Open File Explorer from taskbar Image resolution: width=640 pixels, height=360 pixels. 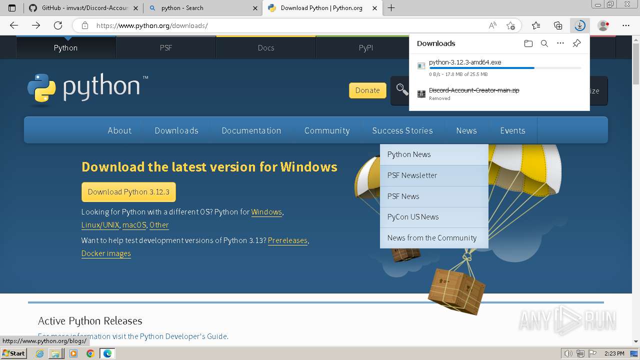coord(55,353)
